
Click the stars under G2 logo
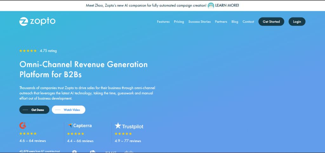click(x=28, y=134)
